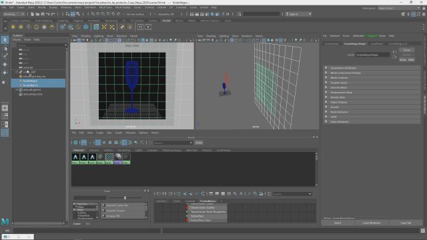
Task: Toggle the Symmetry Off setting
Action: tap(166, 14)
